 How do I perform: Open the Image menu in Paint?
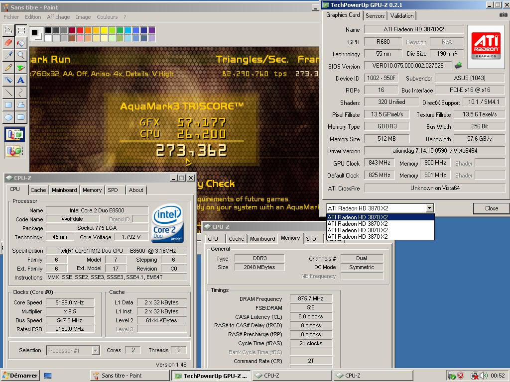(83, 17)
